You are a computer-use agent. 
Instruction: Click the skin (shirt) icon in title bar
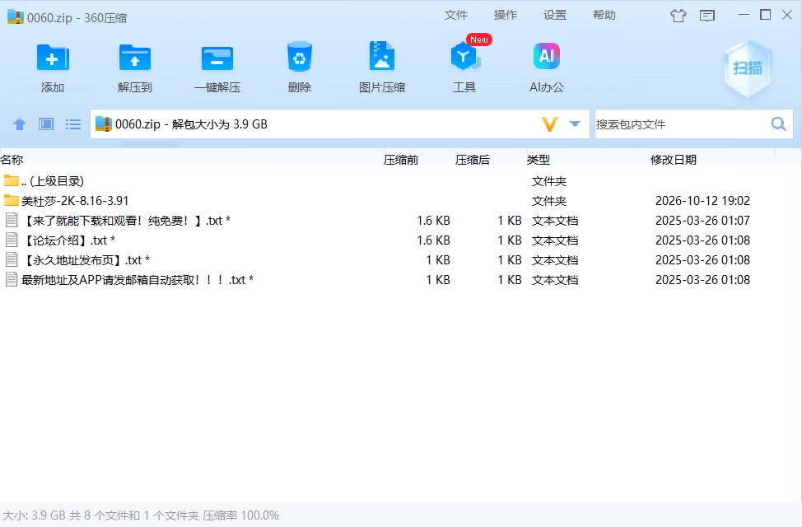pyautogui.click(x=678, y=16)
